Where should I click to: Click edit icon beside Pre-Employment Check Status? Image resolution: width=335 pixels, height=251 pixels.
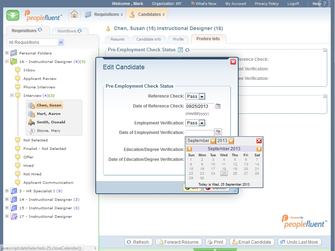[x=180, y=50]
